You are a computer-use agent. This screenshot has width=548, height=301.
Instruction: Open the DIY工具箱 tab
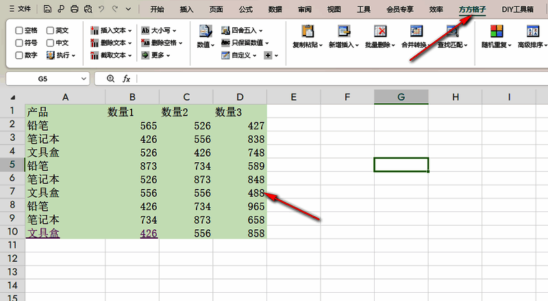[x=517, y=10]
